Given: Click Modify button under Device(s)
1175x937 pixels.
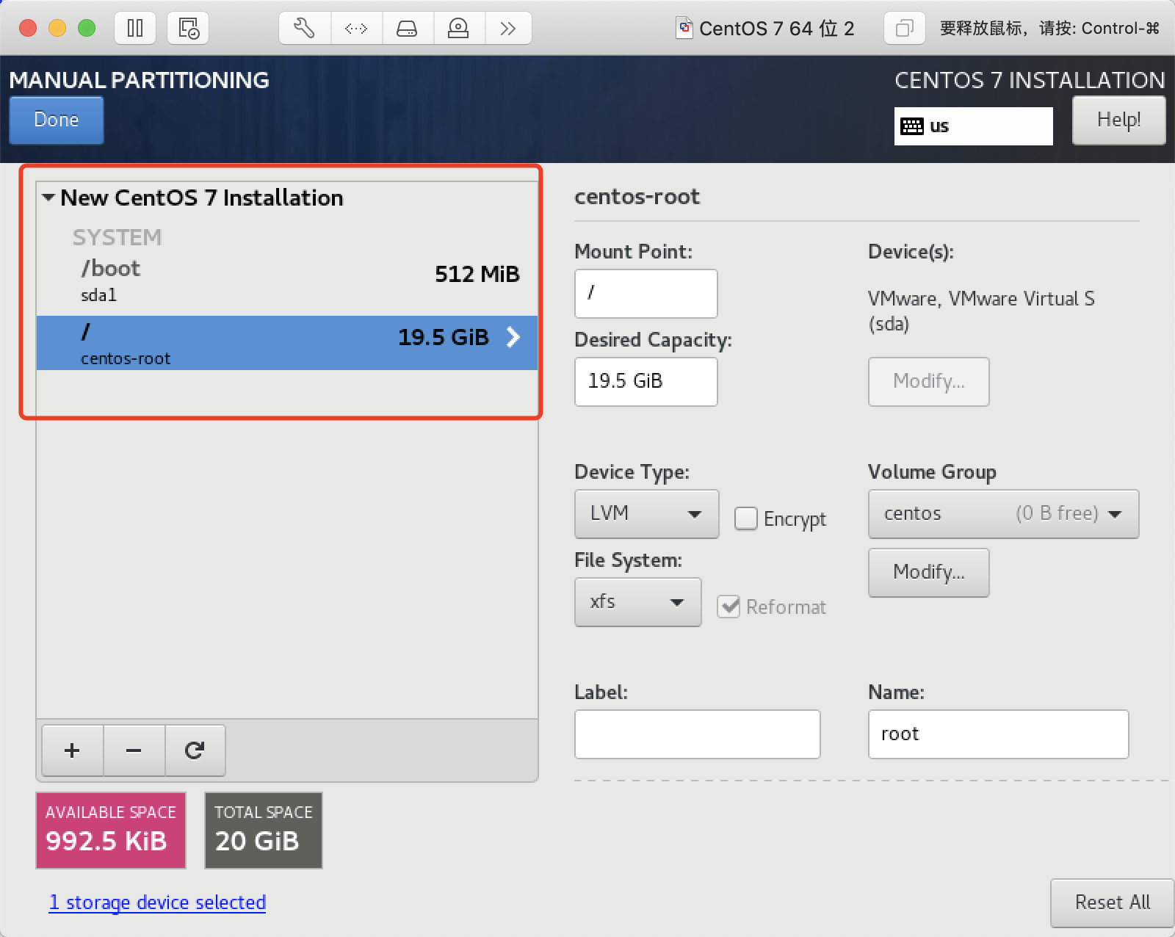Looking at the screenshot, I should coord(929,382).
